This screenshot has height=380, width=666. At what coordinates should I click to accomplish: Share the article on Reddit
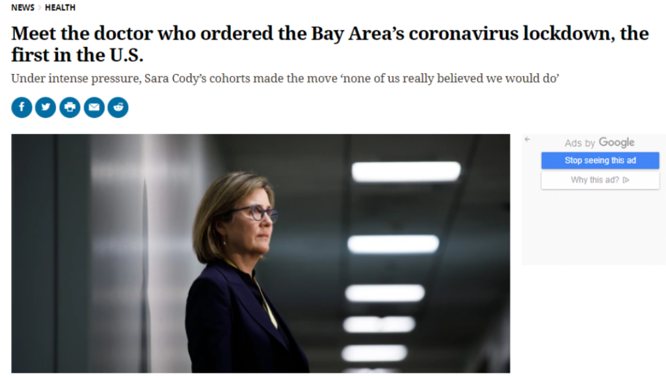click(118, 107)
